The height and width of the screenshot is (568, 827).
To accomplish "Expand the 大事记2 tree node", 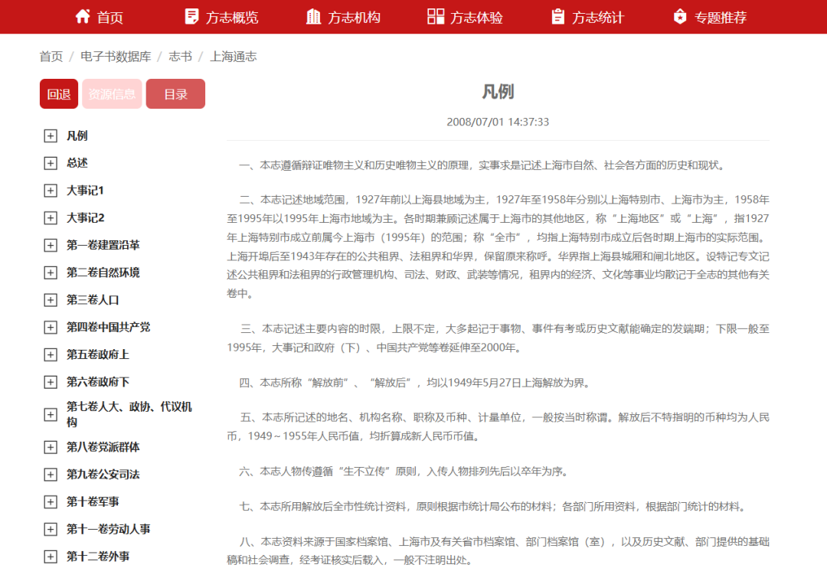I will coord(50,218).
